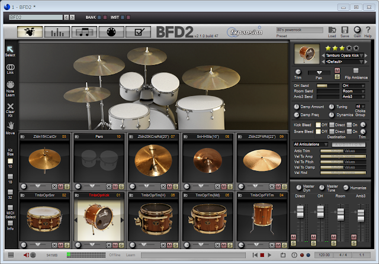Open the Kit page with drum kit tab

(x=30, y=31)
